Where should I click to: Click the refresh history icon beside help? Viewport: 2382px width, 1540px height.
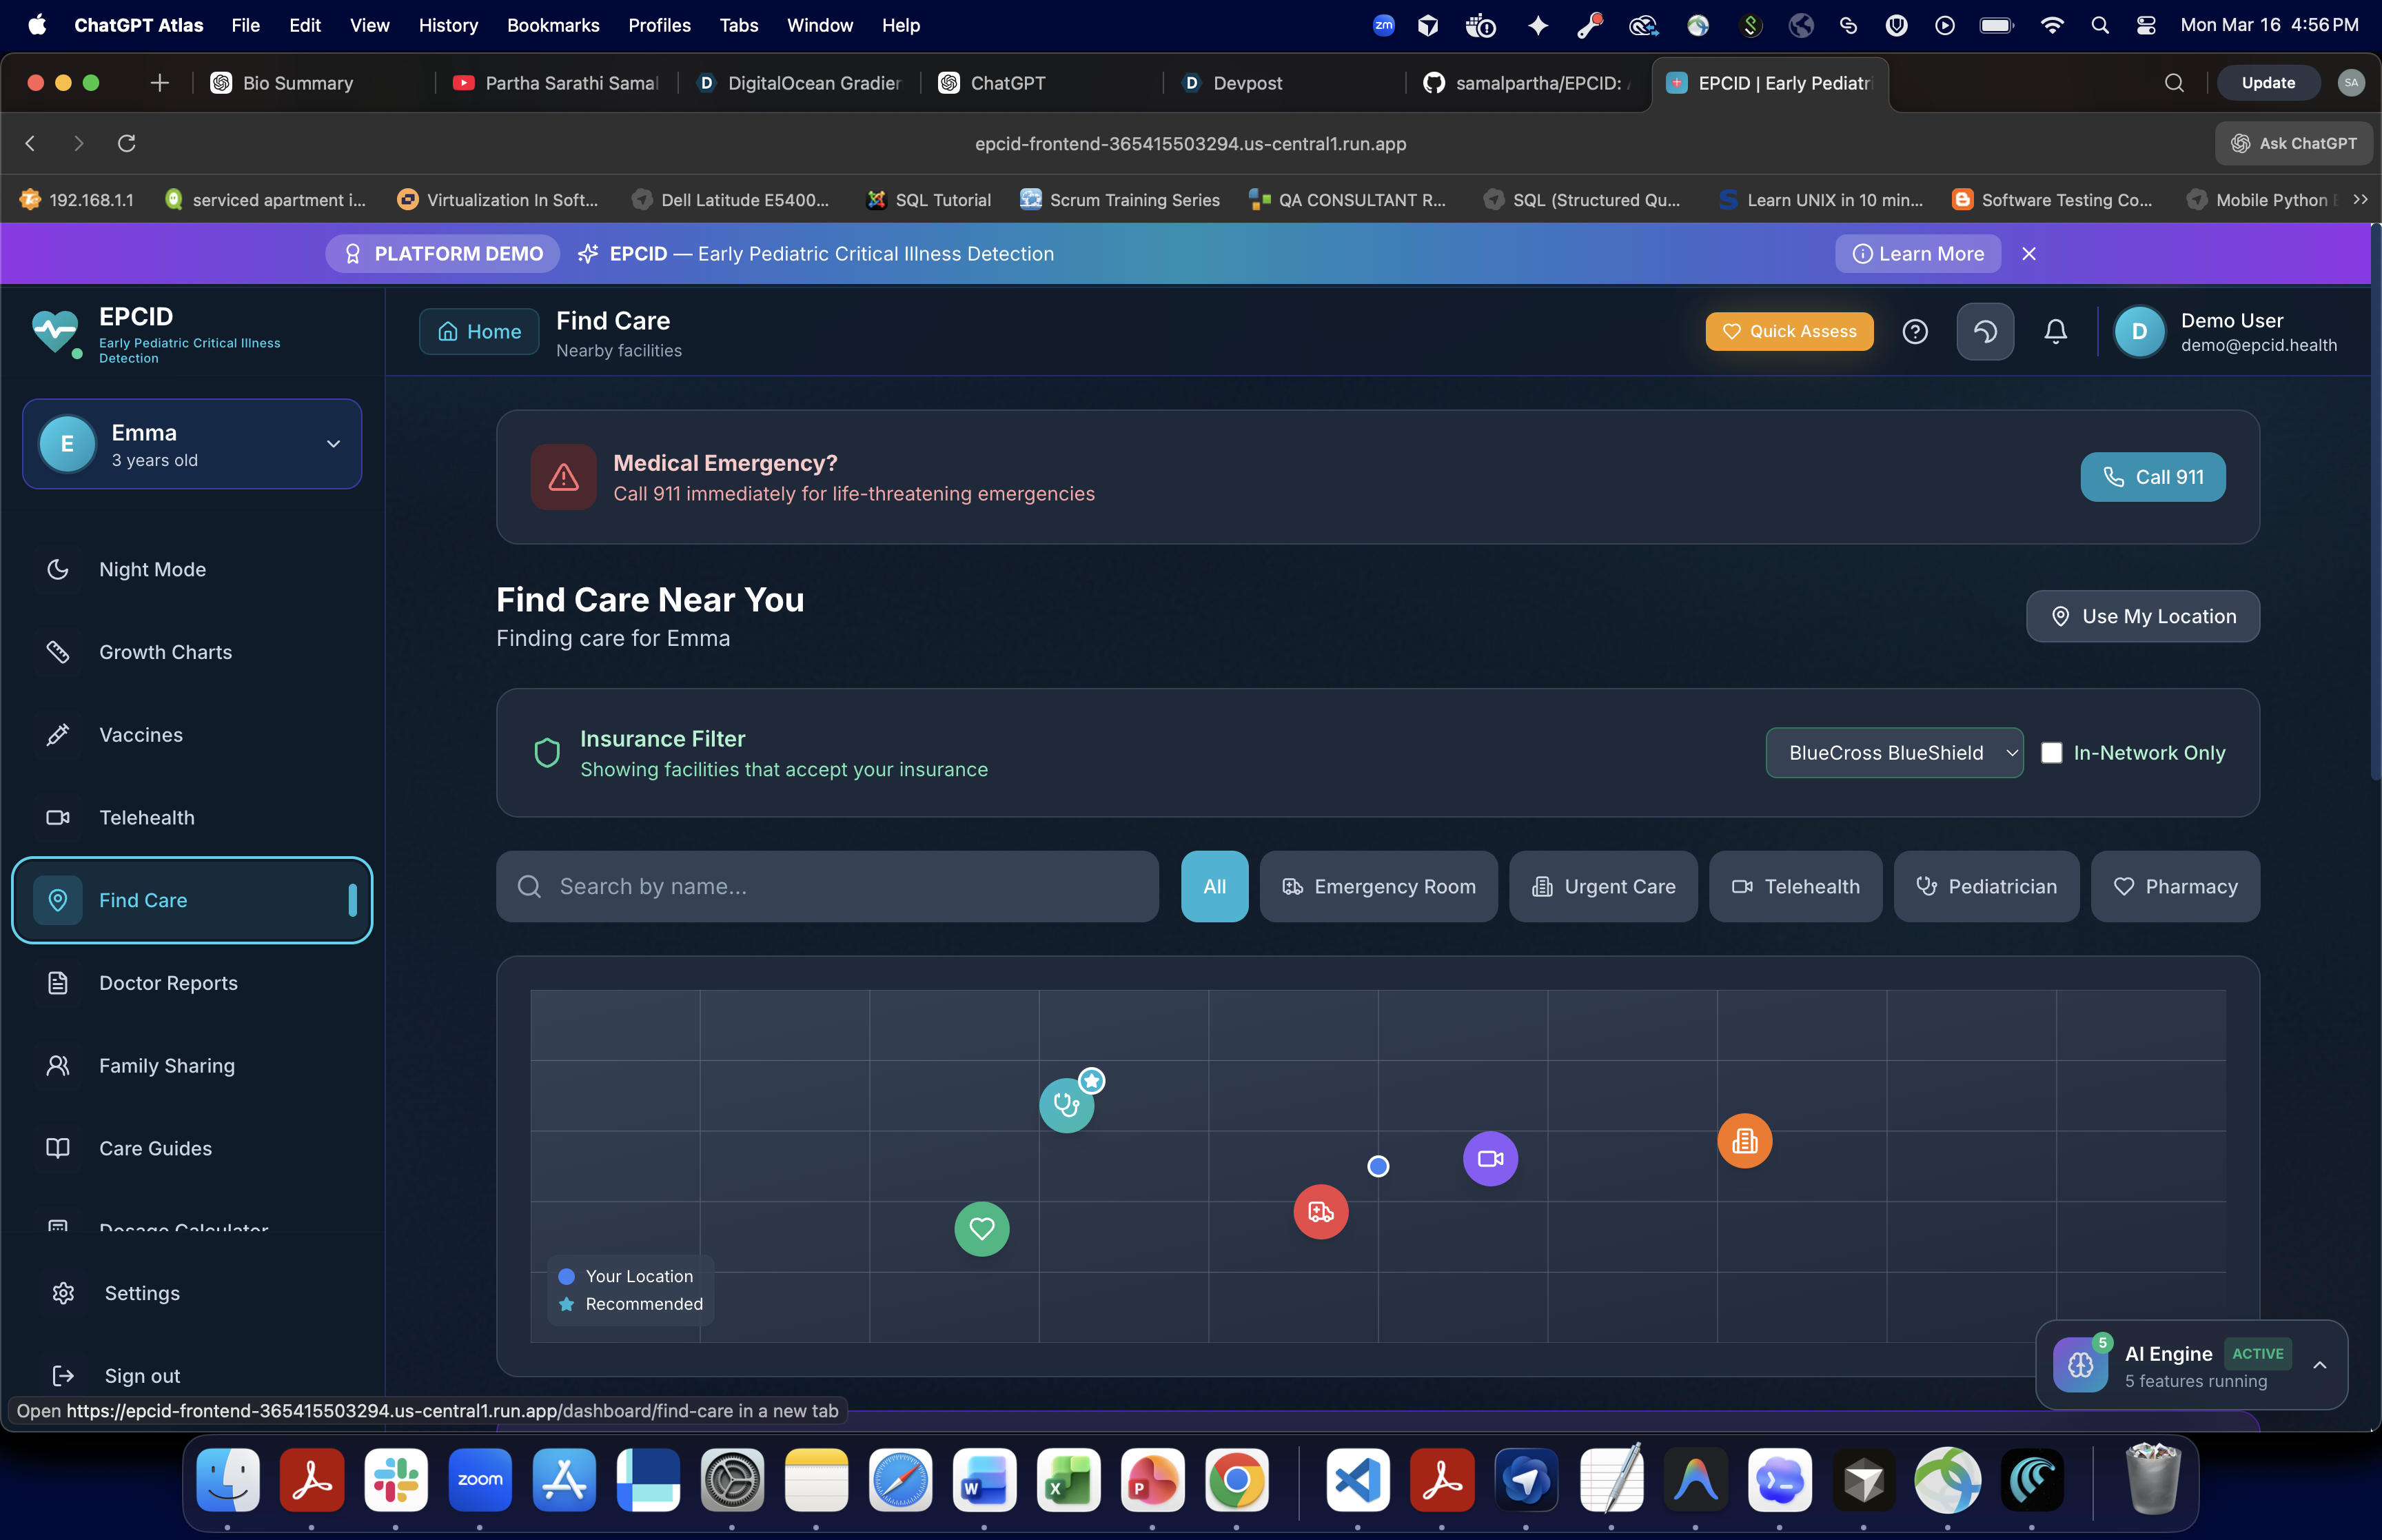(x=1984, y=331)
